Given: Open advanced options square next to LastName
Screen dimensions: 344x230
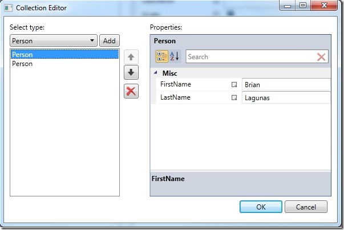Looking at the screenshot, I should point(234,97).
